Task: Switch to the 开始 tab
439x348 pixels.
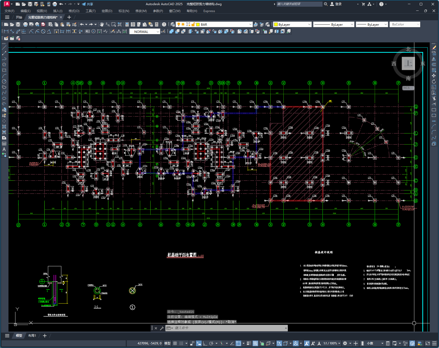Action: coord(19,17)
